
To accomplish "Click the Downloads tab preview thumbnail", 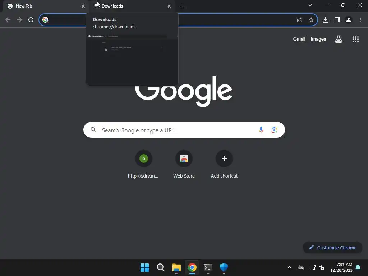I will 132,60.
